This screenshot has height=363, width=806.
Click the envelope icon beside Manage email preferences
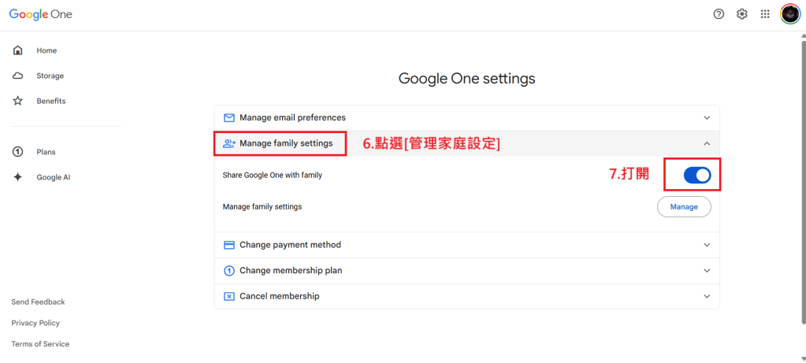point(229,118)
